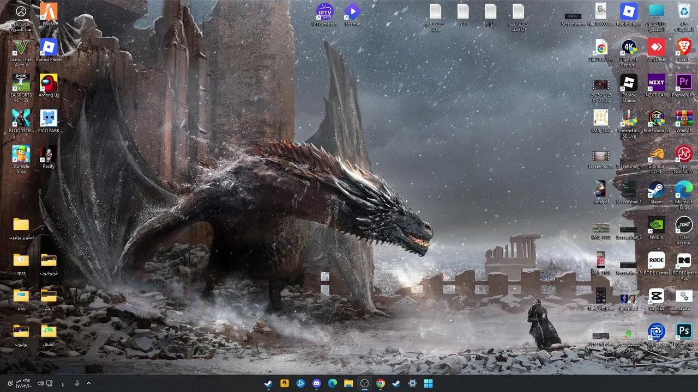
Task: Open StreamElements SE.Live shortcut
Action: 629,124
